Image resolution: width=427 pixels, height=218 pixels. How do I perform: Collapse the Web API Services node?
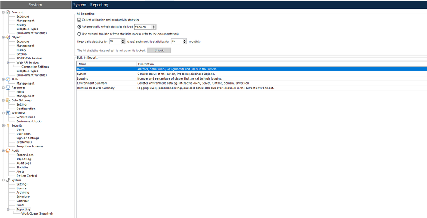point(9,62)
